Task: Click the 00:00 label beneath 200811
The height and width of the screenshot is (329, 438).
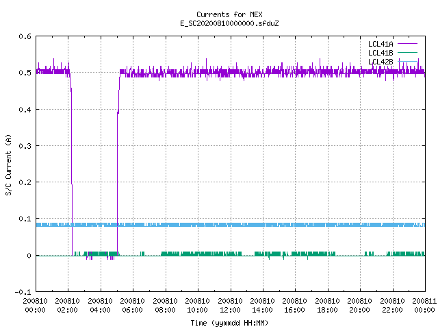Action: pyautogui.click(x=424, y=310)
